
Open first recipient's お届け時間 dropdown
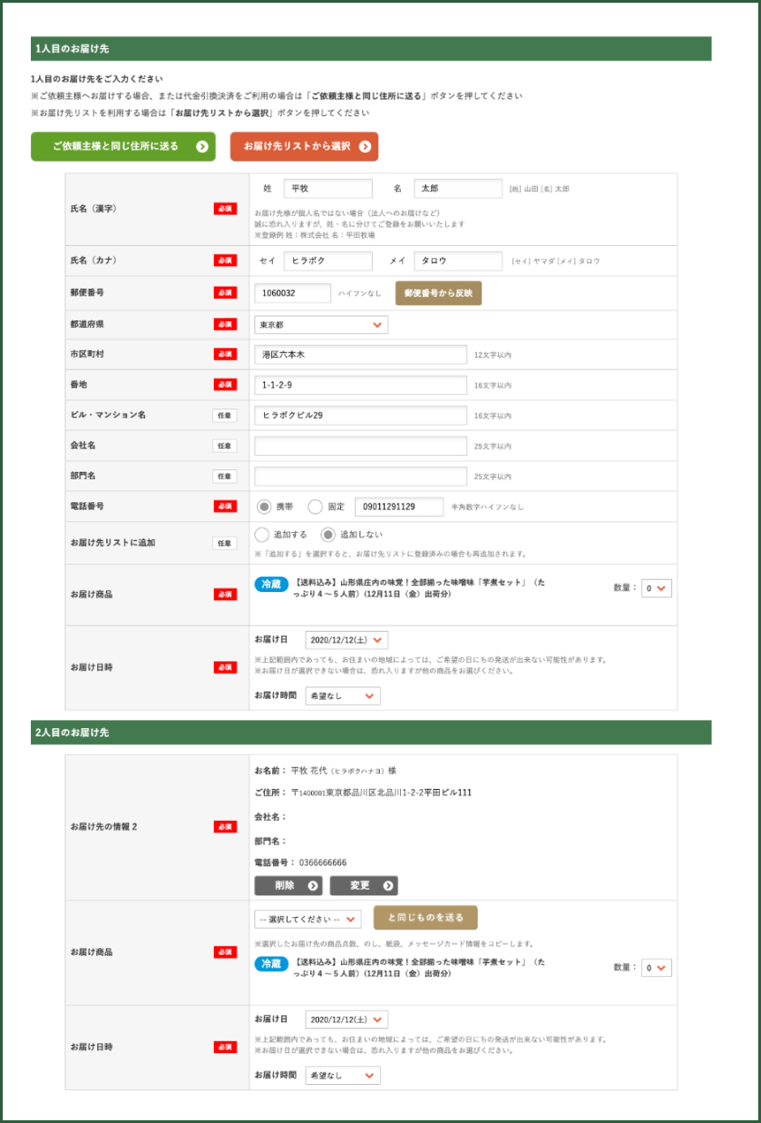click(343, 696)
